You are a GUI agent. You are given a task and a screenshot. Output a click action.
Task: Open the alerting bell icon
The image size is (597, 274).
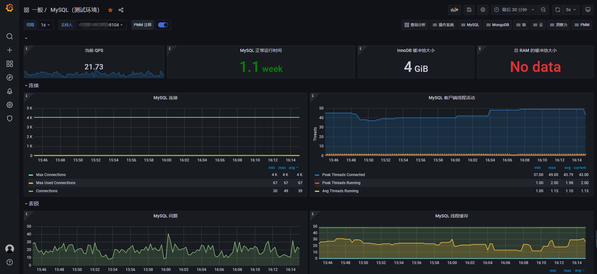coord(10,91)
